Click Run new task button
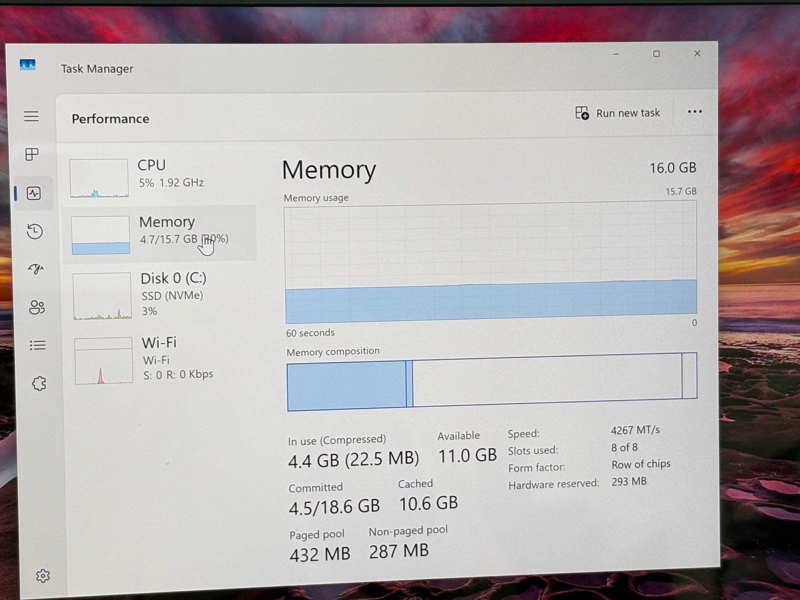 coord(617,113)
